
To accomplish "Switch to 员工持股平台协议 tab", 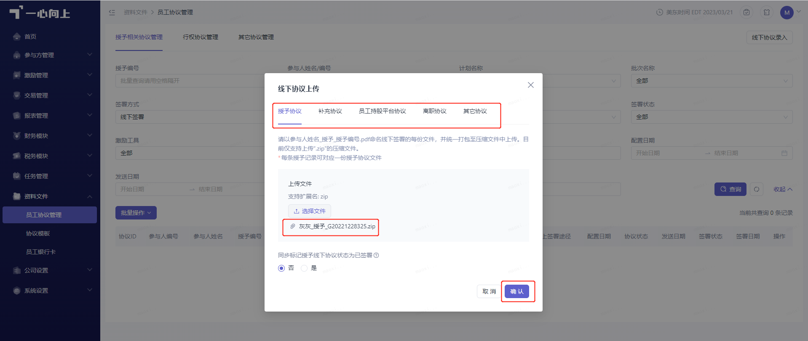I will 383,111.
